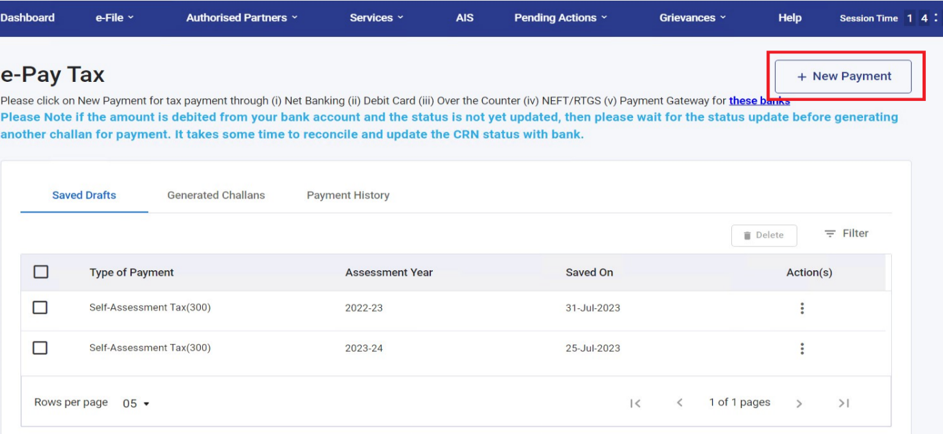Screen dimensions: 943x434
Task: Go to the last page using pagination
Action: (844, 403)
